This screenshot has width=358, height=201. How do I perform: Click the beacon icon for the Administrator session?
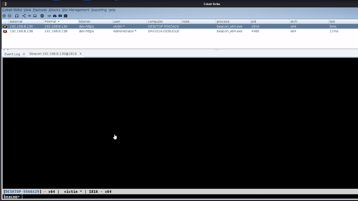pos(5,31)
